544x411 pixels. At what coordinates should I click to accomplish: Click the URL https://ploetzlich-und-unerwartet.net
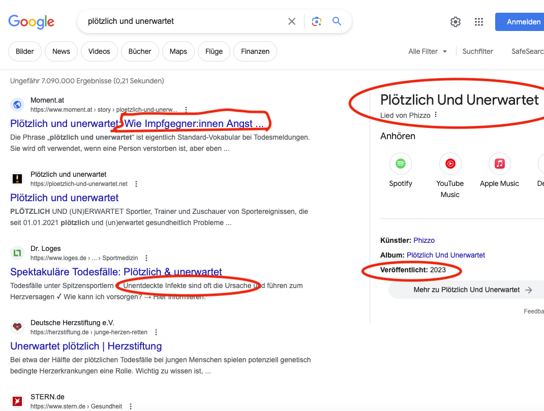pos(79,184)
